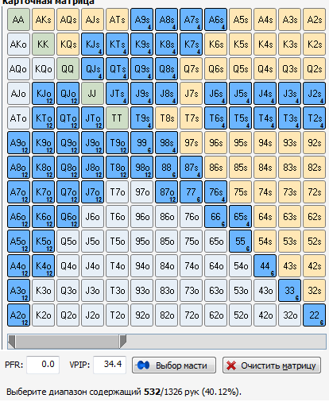Select the J7s hand cell
329x402 pixels.
point(191,94)
